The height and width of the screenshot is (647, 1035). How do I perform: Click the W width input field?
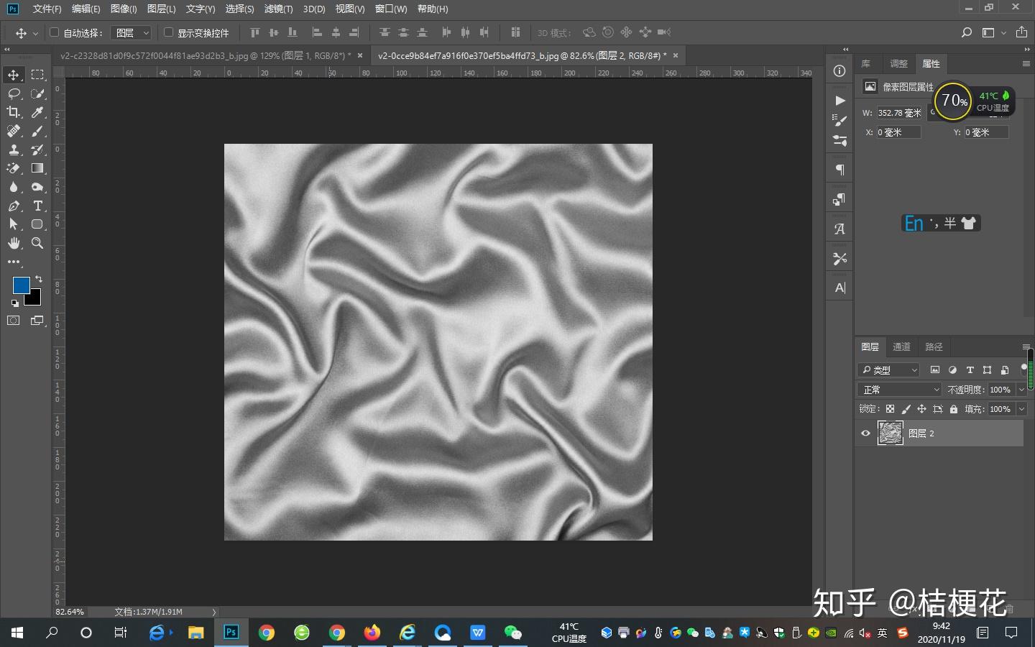899,113
